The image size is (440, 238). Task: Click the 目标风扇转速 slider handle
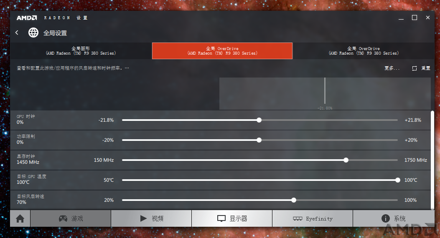293,200
